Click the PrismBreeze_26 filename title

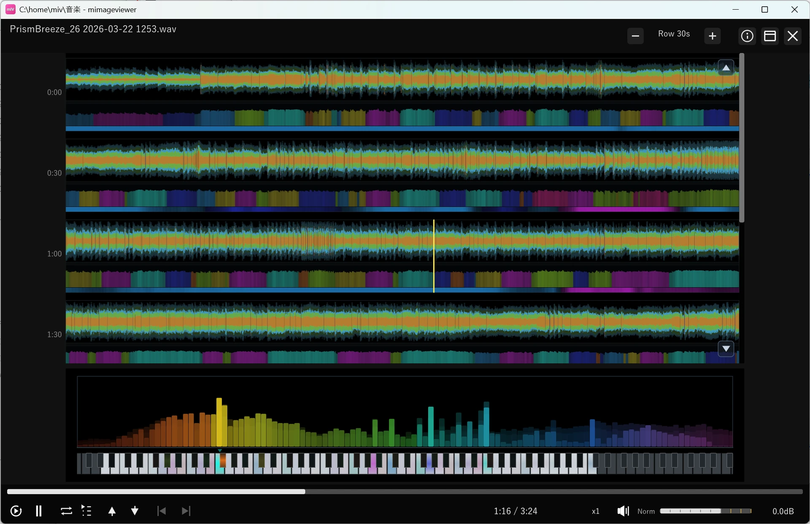click(x=93, y=29)
